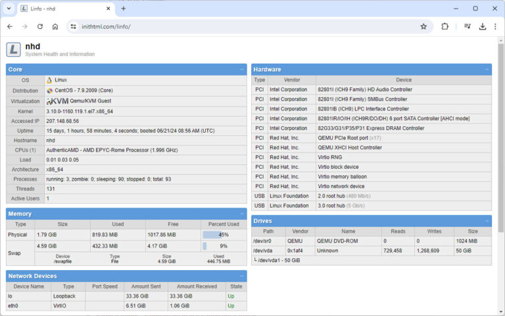Click the QEMU DVD-ROM drive name
Screen dimensions: 505x316
tap(337, 241)
